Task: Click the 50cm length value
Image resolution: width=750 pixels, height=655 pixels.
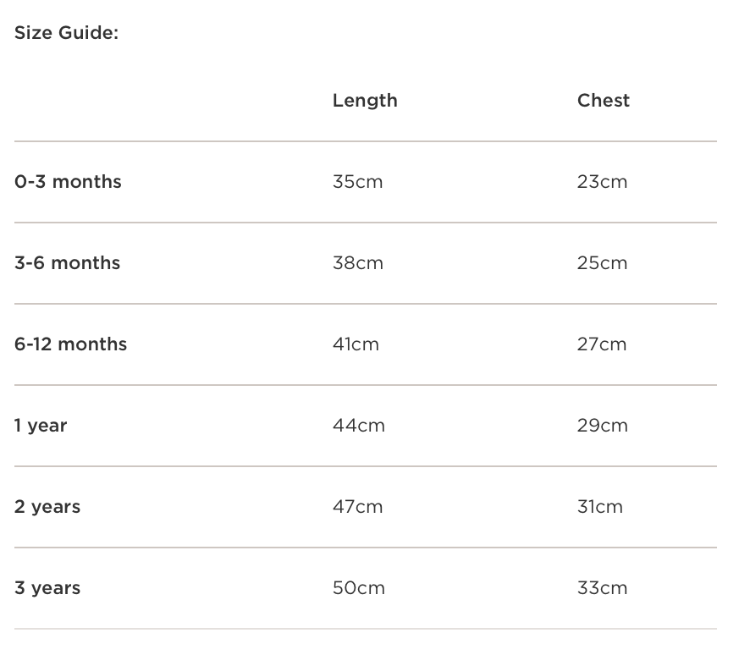Action: (359, 588)
